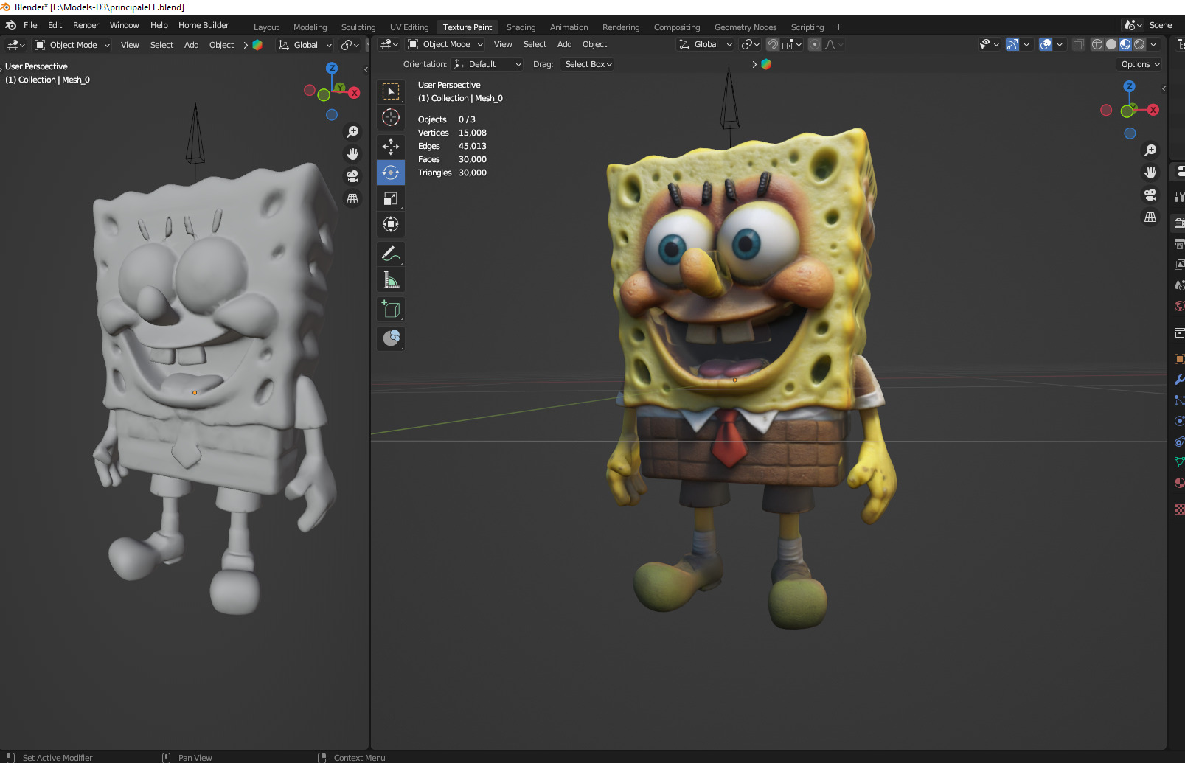The image size is (1185, 763).
Task: Open Object Mode dropdown in left viewport
Action: tap(72, 45)
